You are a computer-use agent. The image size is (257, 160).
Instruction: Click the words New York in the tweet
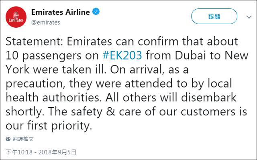237,55
